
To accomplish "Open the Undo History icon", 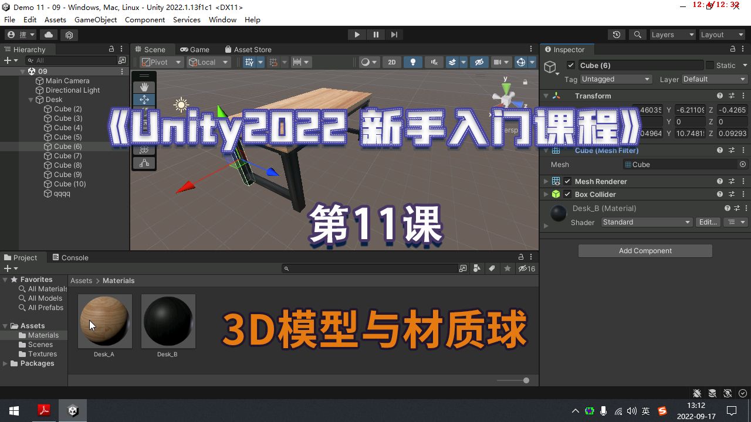I will tap(616, 35).
